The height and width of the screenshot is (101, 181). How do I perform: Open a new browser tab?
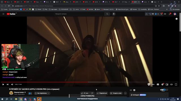pyautogui.click(x=161, y=2)
